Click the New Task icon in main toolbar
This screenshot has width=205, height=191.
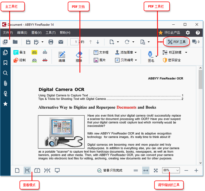[x=5, y=42]
